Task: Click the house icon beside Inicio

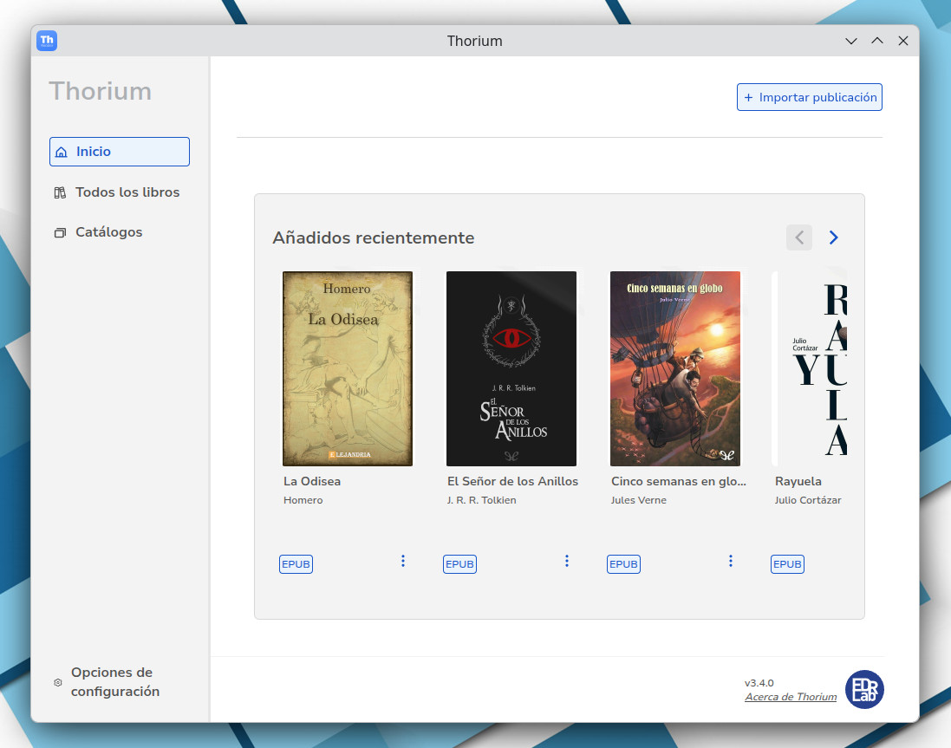Action: coord(62,153)
